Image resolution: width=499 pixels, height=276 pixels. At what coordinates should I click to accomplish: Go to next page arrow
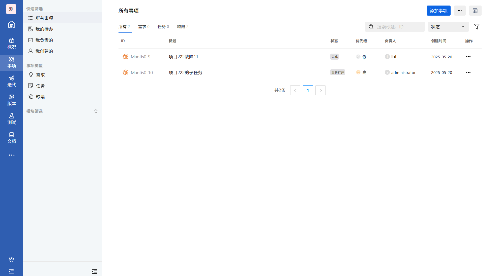click(320, 90)
